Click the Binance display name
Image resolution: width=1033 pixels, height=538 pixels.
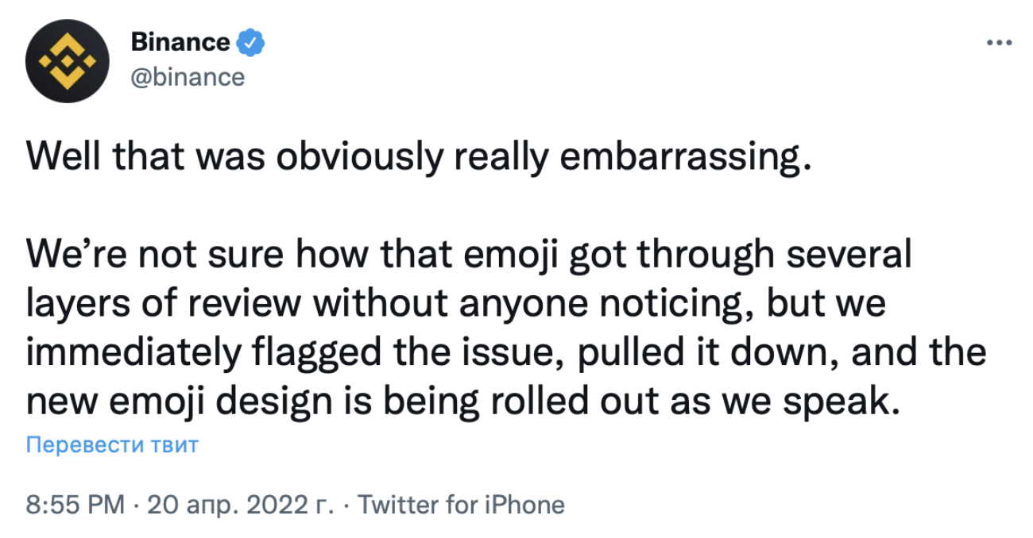click(x=180, y=42)
